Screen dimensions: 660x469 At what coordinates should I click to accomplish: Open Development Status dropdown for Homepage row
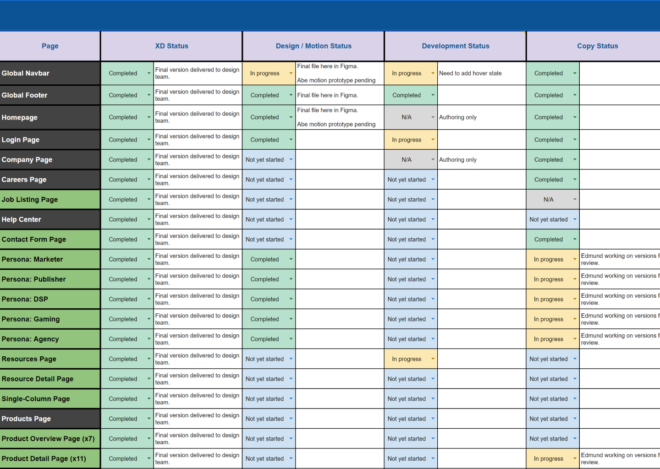point(433,117)
